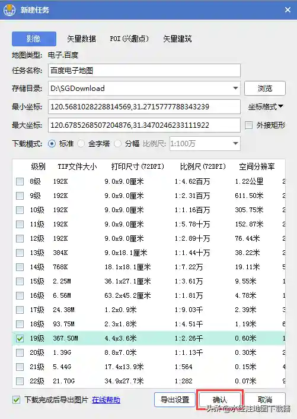Check the 16级 level checkbox
Viewport: 297px width, 419px height.
pos(20,295)
